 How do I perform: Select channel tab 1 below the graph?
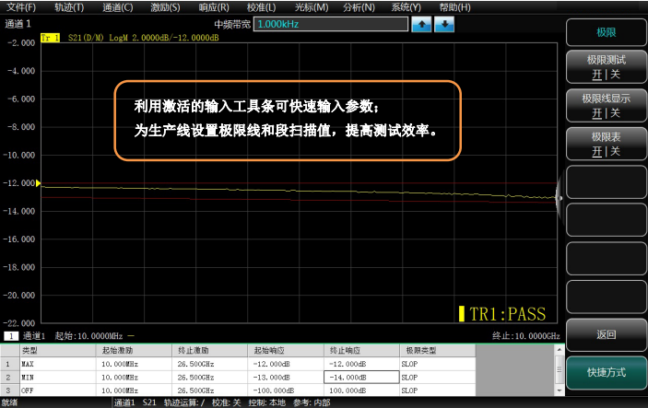point(11,336)
